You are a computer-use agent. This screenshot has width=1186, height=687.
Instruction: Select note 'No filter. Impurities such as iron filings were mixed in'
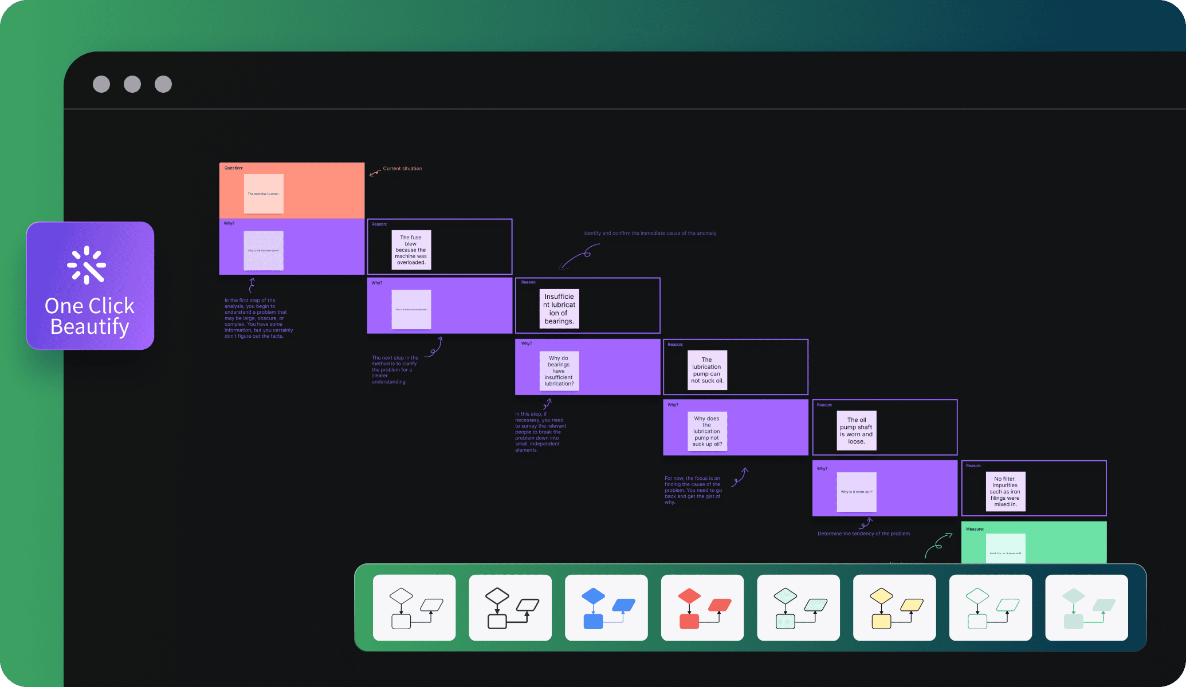[x=1006, y=491]
